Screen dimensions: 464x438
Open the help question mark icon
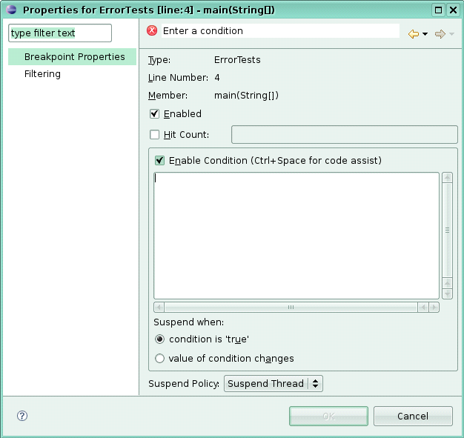point(22,416)
